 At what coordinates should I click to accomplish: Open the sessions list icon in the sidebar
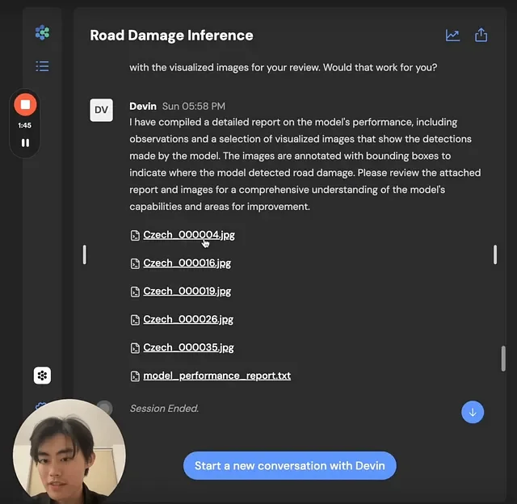[42, 66]
